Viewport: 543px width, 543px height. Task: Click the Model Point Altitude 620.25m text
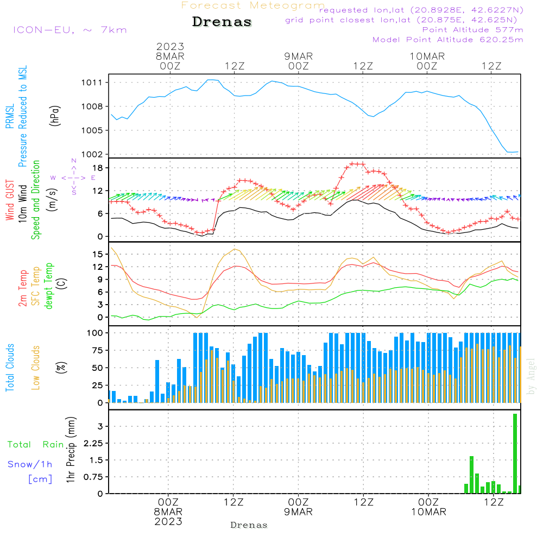click(x=448, y=40)
